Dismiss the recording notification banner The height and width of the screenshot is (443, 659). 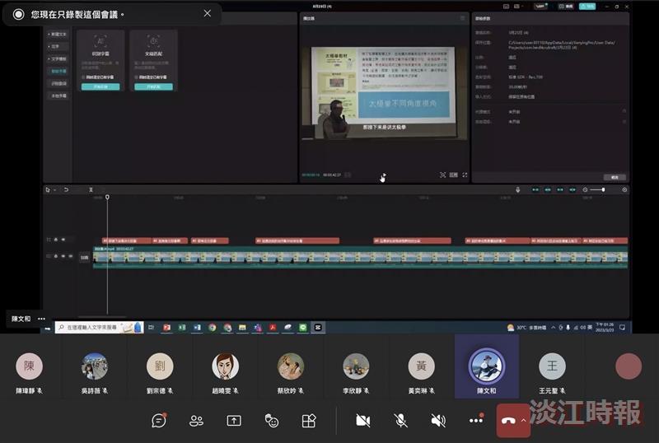coord(208,13)
